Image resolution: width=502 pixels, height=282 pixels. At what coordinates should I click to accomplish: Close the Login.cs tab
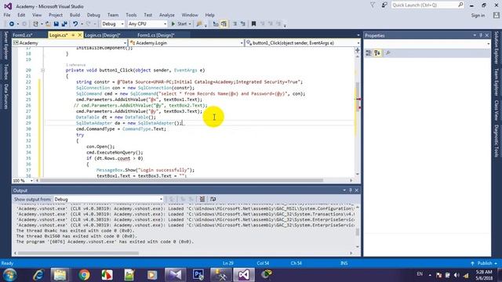80,34
